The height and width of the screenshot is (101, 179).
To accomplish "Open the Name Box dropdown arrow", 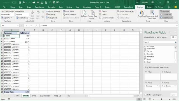I will pos(18,26).
